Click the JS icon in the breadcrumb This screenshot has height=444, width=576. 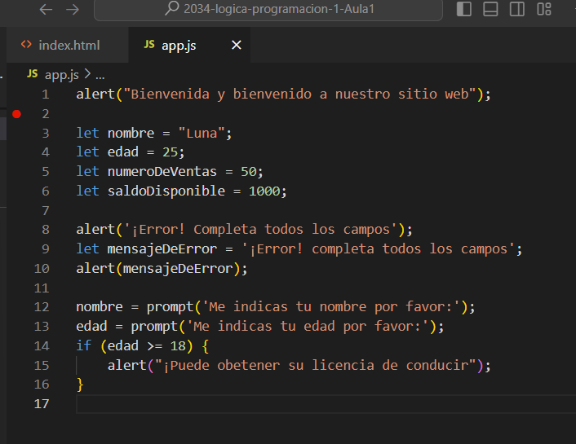pyautogui.click(x=33, y=74)
